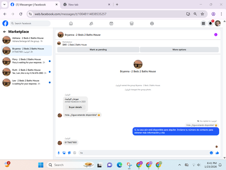This screenshot has width=226, height=170.
Task: Expand the tab search dropdown arrow
Action: 5,5
